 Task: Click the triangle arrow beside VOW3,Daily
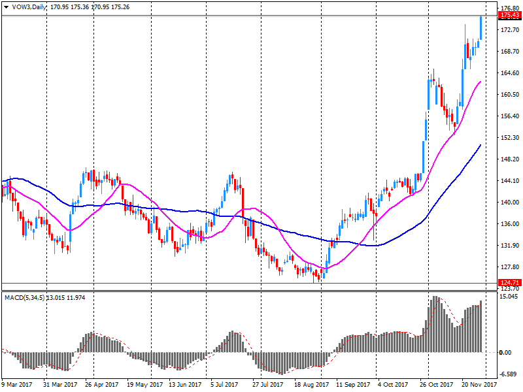(x=6, y=6)
